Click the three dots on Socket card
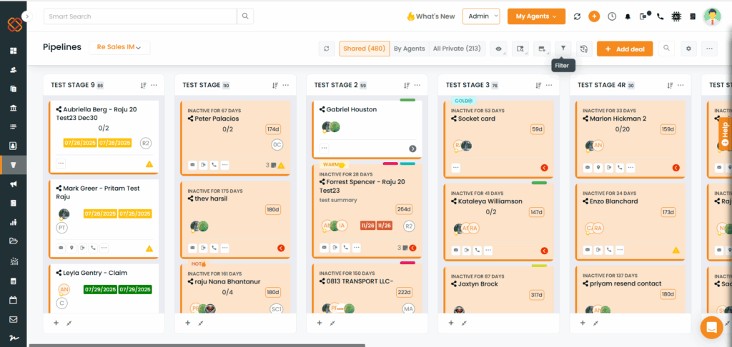732x347 pixels. 455,168
